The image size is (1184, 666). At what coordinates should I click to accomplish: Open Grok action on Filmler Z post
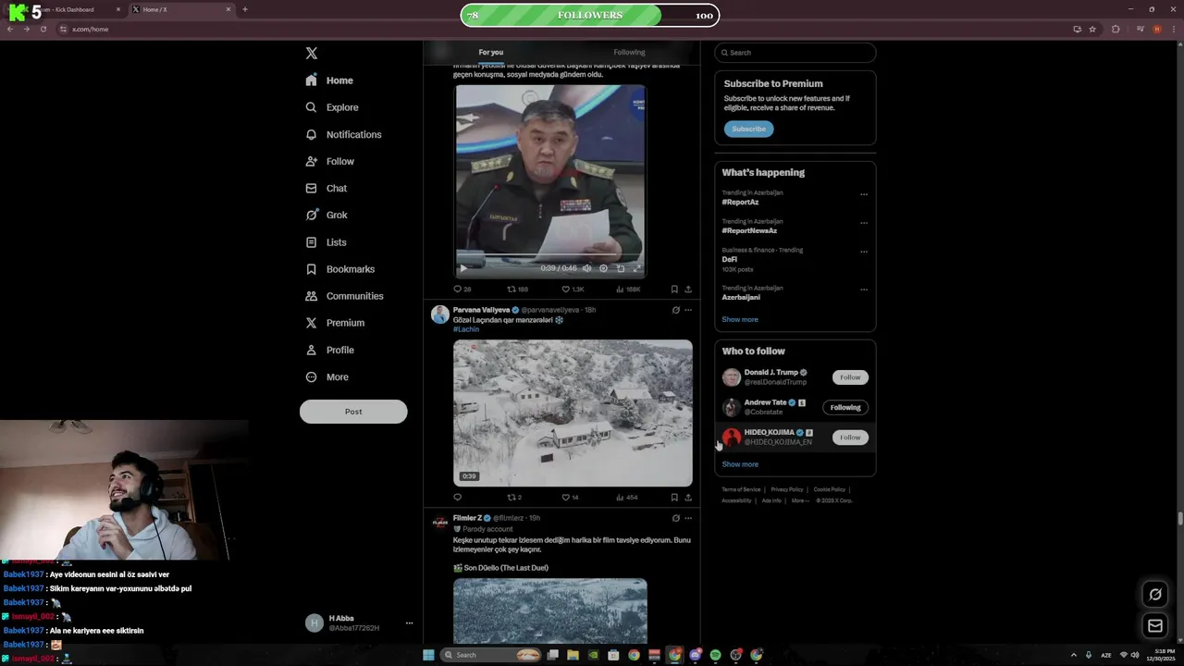tap(675, 518)
